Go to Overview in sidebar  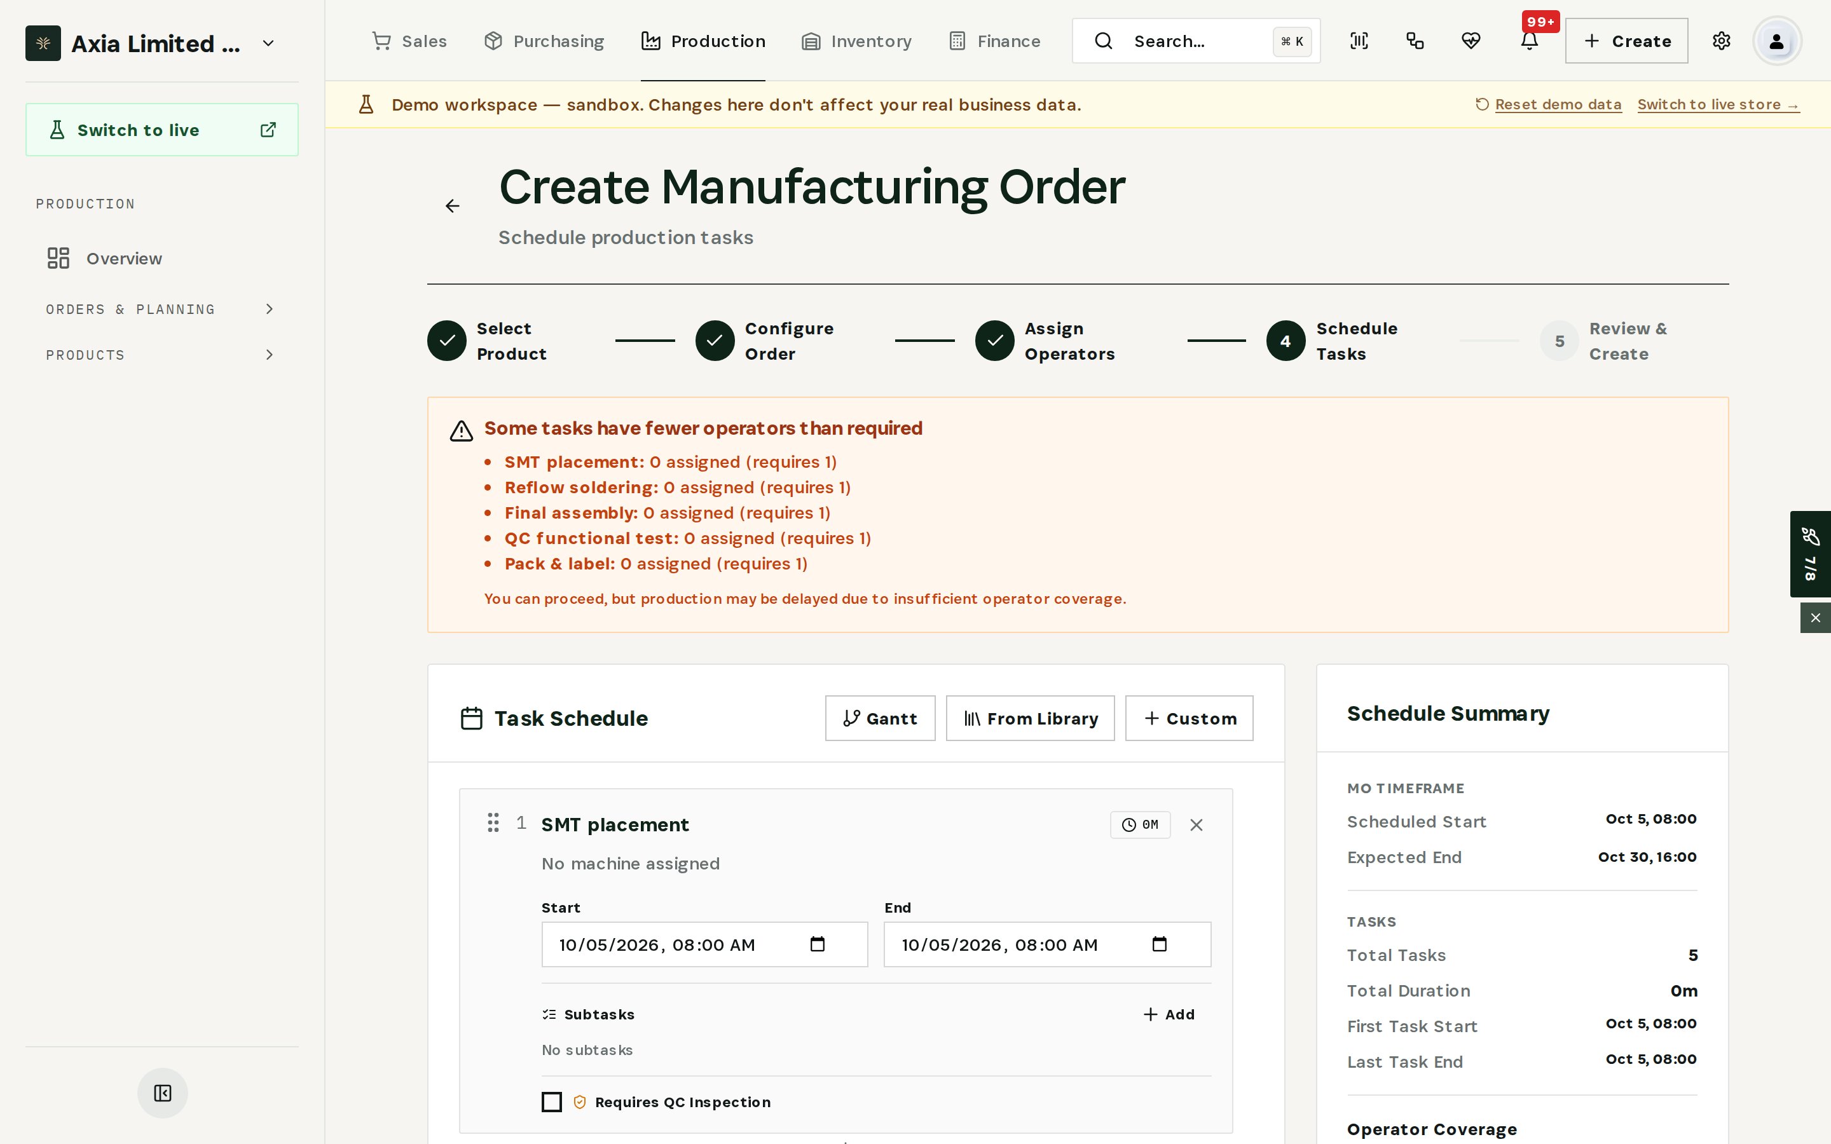click(161, 259)
